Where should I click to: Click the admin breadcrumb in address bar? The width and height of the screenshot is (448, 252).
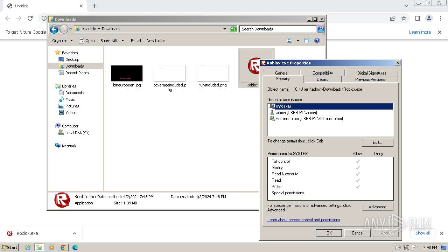pos(91,29)
